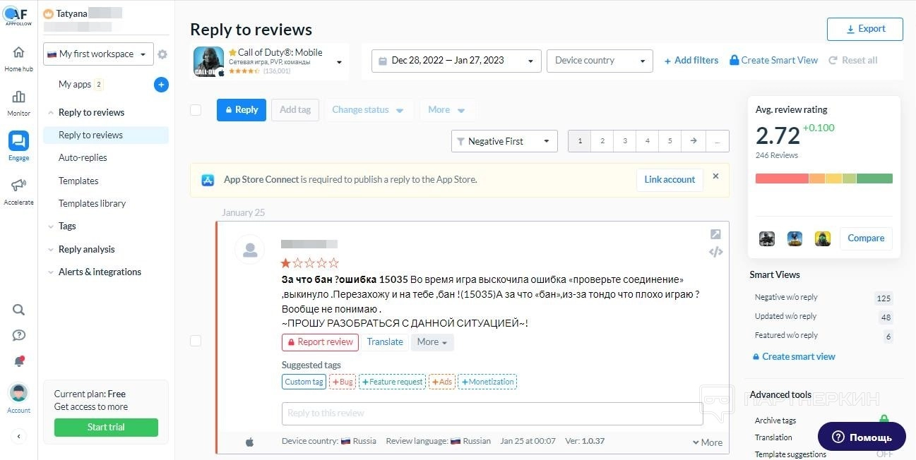Click the sidebar search magnifier icon
Viewport: 916px width, 460px height.
[19, 310]
